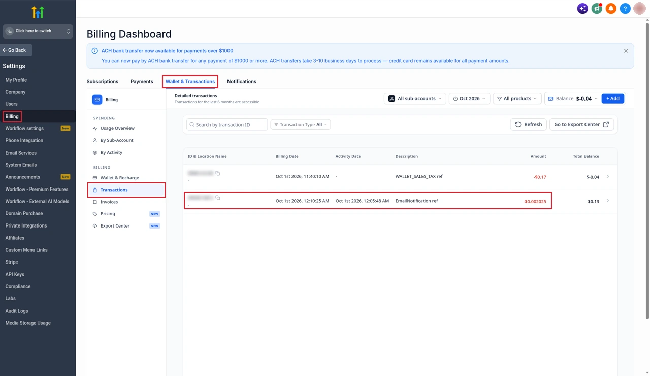
Task: Open Private Integrations settings
Action: point(26,225)
